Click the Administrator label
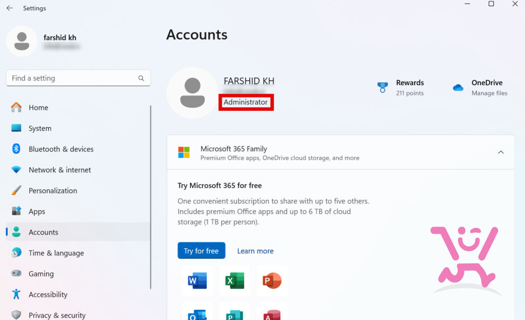This screenshot has height=320, width=525. [x=246, y=102]
